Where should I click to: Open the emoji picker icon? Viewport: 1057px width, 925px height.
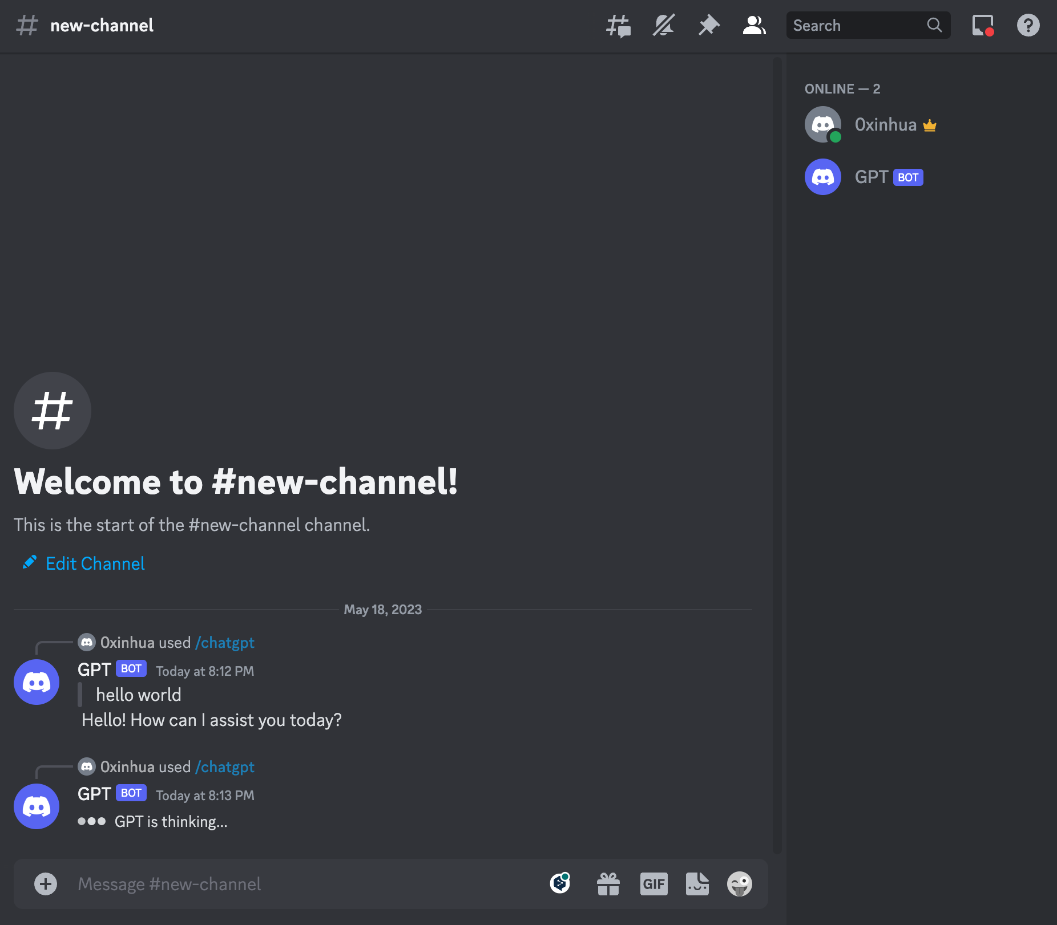pos(740,884)
